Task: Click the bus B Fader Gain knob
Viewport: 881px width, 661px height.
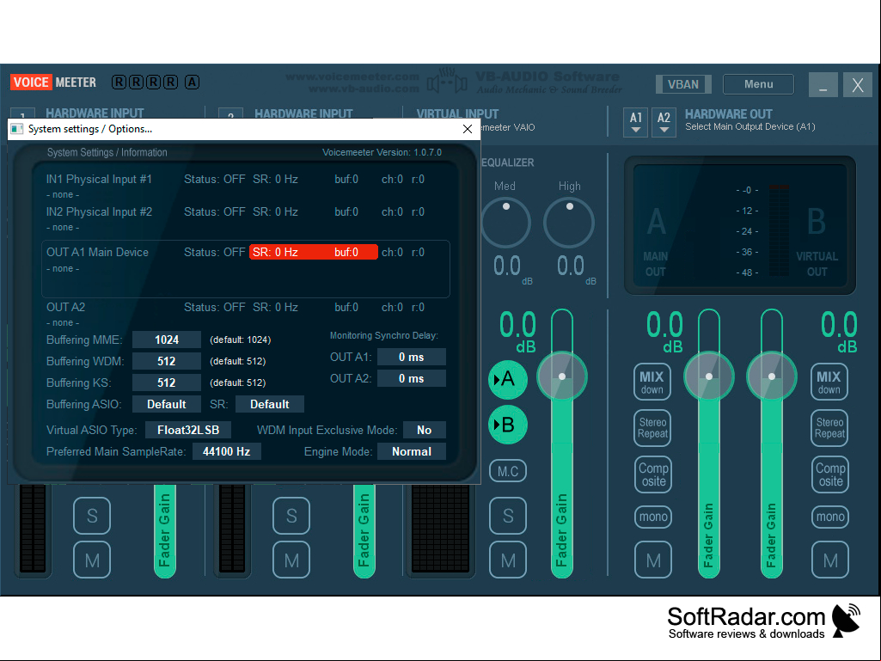Action: (x=772, y=376)
